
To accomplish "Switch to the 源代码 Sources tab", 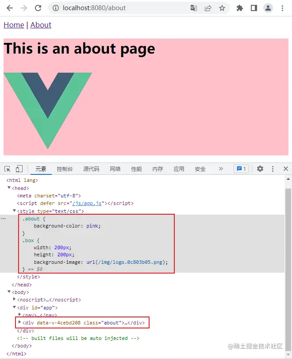I will 91,169.
